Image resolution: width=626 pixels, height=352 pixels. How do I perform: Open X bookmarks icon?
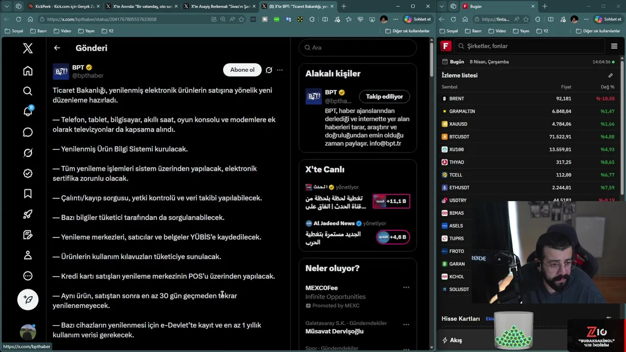[x=28, y=194]
